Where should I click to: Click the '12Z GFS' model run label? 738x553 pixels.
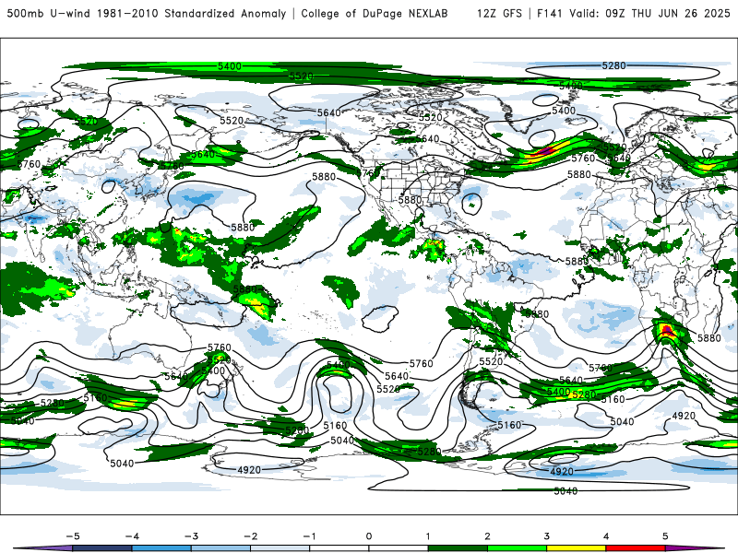pos(499,13)
